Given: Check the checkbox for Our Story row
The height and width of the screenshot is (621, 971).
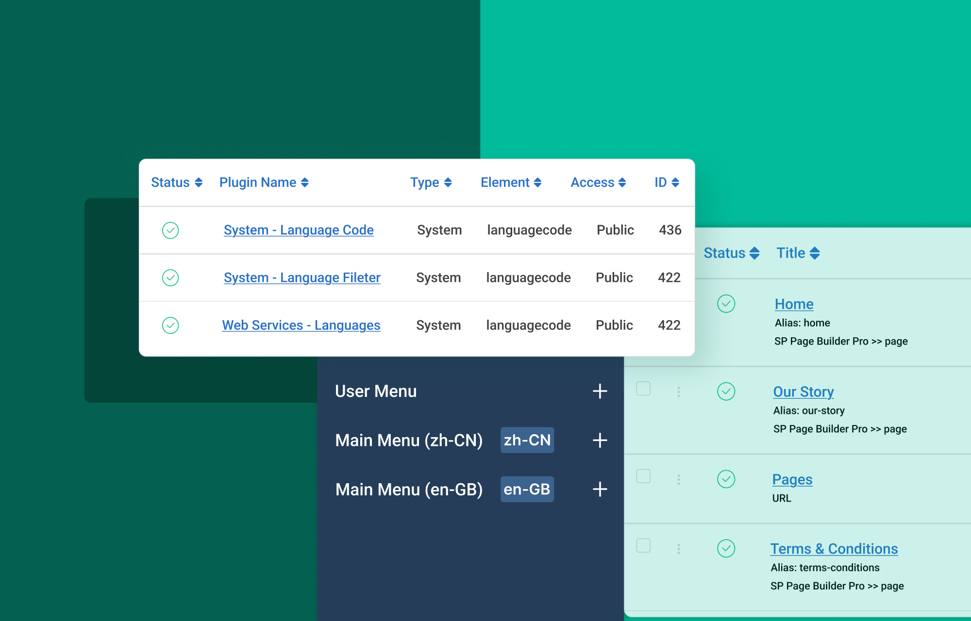Looking at the screenshot, I should click(643, 389).
